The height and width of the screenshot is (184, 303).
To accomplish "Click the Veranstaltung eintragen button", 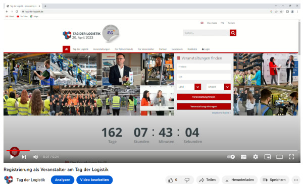I will (204, 106).
